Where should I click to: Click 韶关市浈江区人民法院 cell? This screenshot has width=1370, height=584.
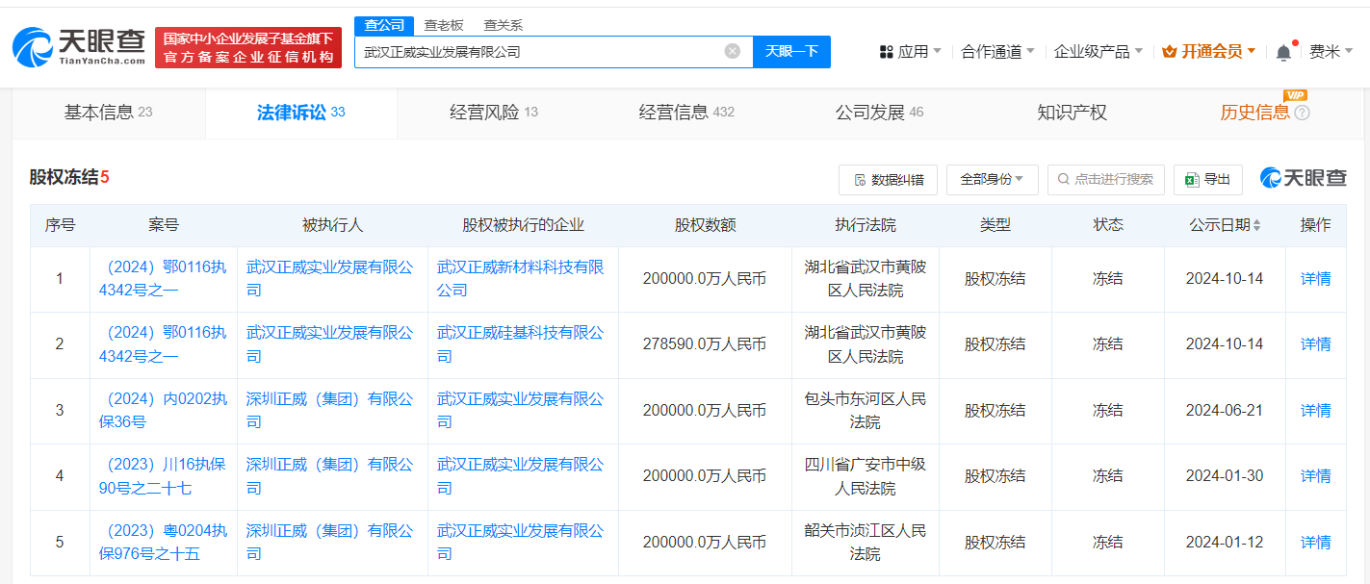click(x=865, y=542)
